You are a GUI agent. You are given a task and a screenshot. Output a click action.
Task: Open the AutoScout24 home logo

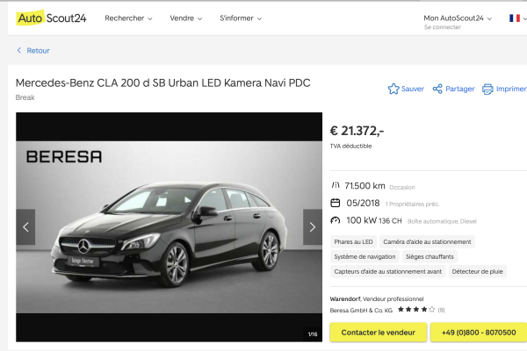click(51, 18)
